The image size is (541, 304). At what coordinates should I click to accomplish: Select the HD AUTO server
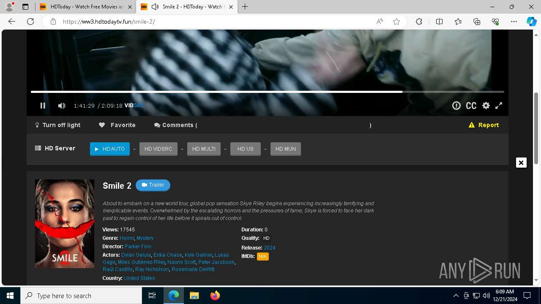(x=110, y=149)
